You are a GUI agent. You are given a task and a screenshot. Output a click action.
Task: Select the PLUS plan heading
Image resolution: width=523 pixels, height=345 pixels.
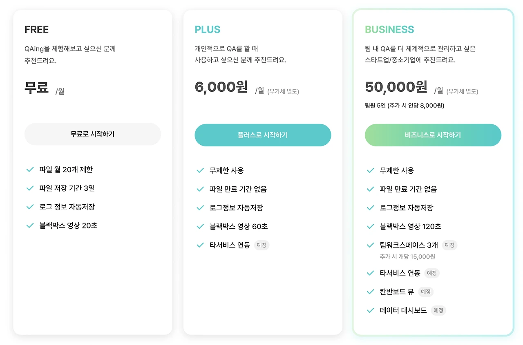pos(208,29)
